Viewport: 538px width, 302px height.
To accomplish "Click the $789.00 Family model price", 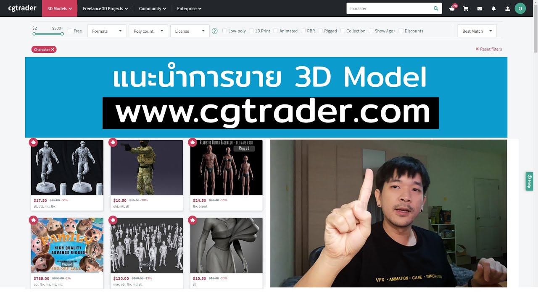I will tap(42, 279).
